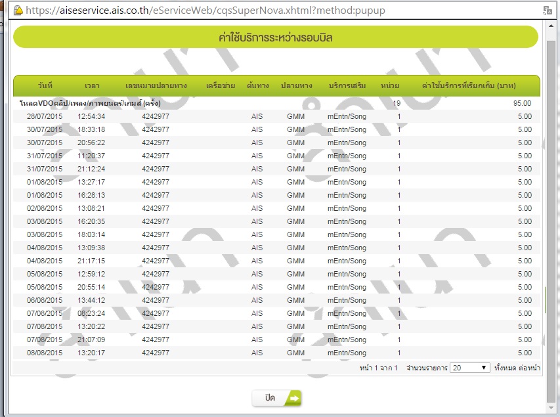Viewport: 560px width, 417px height.
Task: Click the โหลดVDOคลิป/เพลง/ภาพยนตร์/เกมส์ group row label
Action: tap(90, 103)
